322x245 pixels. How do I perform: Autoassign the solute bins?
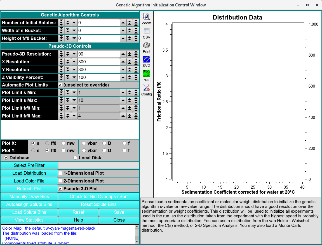point(29,204)
